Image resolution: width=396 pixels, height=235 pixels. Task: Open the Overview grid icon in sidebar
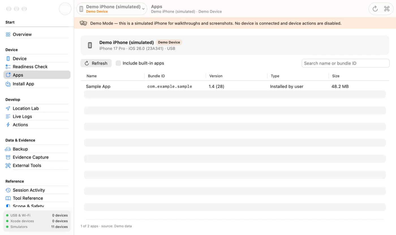pos(8,35)
